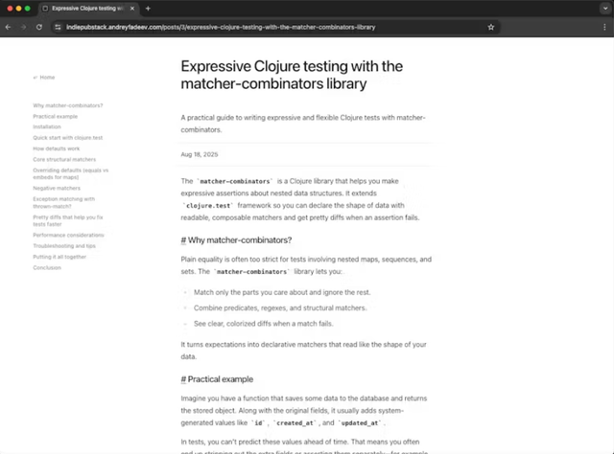Screen dimensions: 614x454
Task: Click the Aug 18, 2025 publish date
Action: (x=200, y=154)
